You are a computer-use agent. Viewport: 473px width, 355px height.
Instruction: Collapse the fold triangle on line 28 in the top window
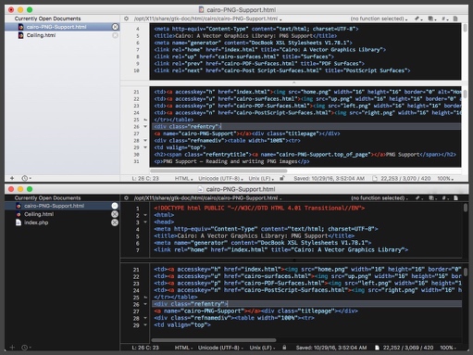pyautogui.click(x=145, y=140)
